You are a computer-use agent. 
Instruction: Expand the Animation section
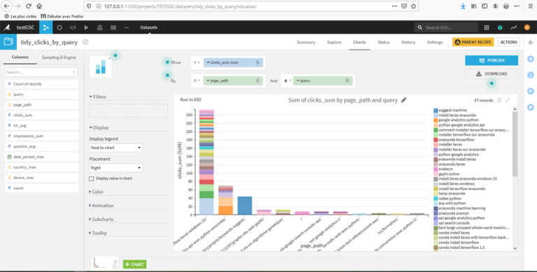pyautogui.click(x=101, y=206)
